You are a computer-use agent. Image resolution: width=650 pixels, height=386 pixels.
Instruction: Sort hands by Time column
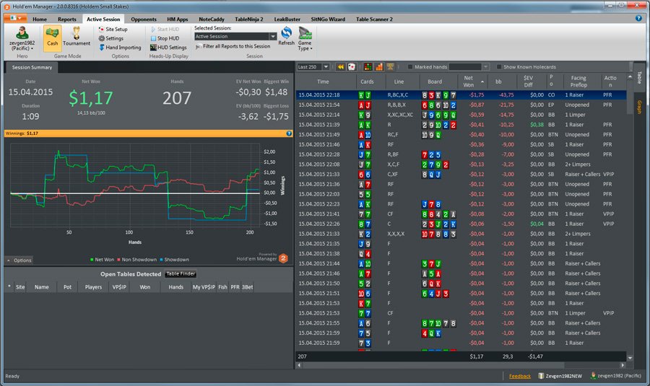pyautogui.click(x=324, y=82)
